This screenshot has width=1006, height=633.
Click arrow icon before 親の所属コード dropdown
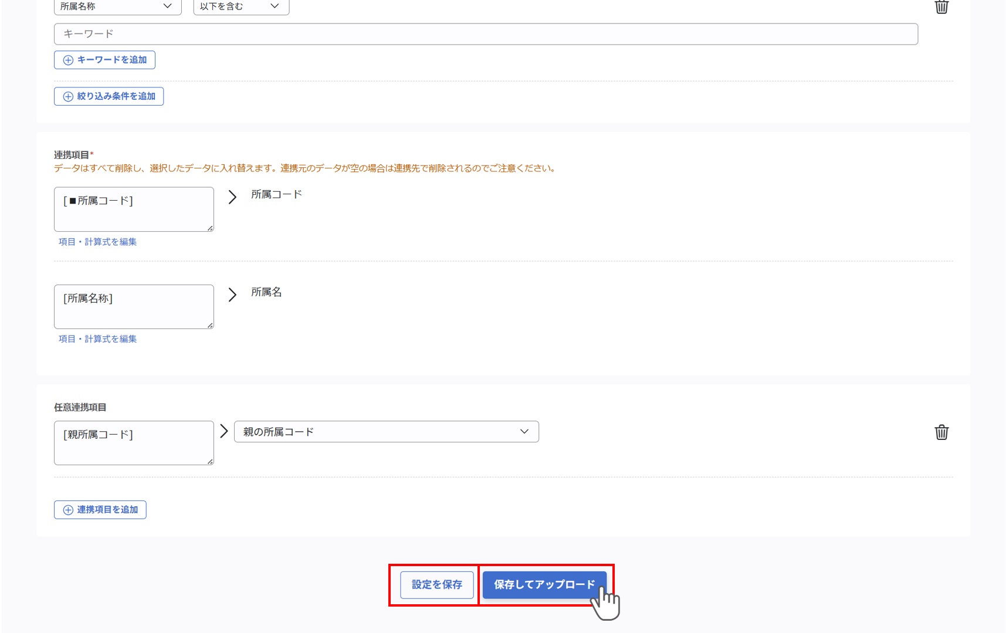[224, 432]
